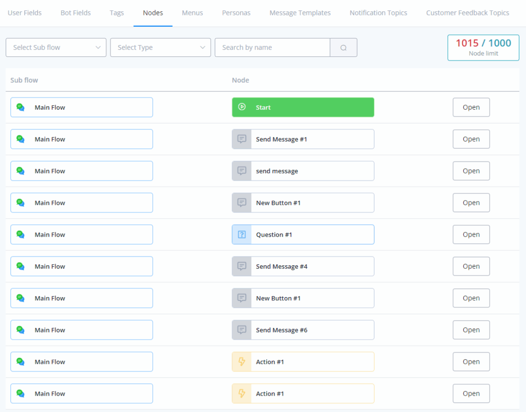This screenshot has width=526, height=412.
Task: Go to the Personas tab
Action: pyautogui.click(x=236, y=13)
